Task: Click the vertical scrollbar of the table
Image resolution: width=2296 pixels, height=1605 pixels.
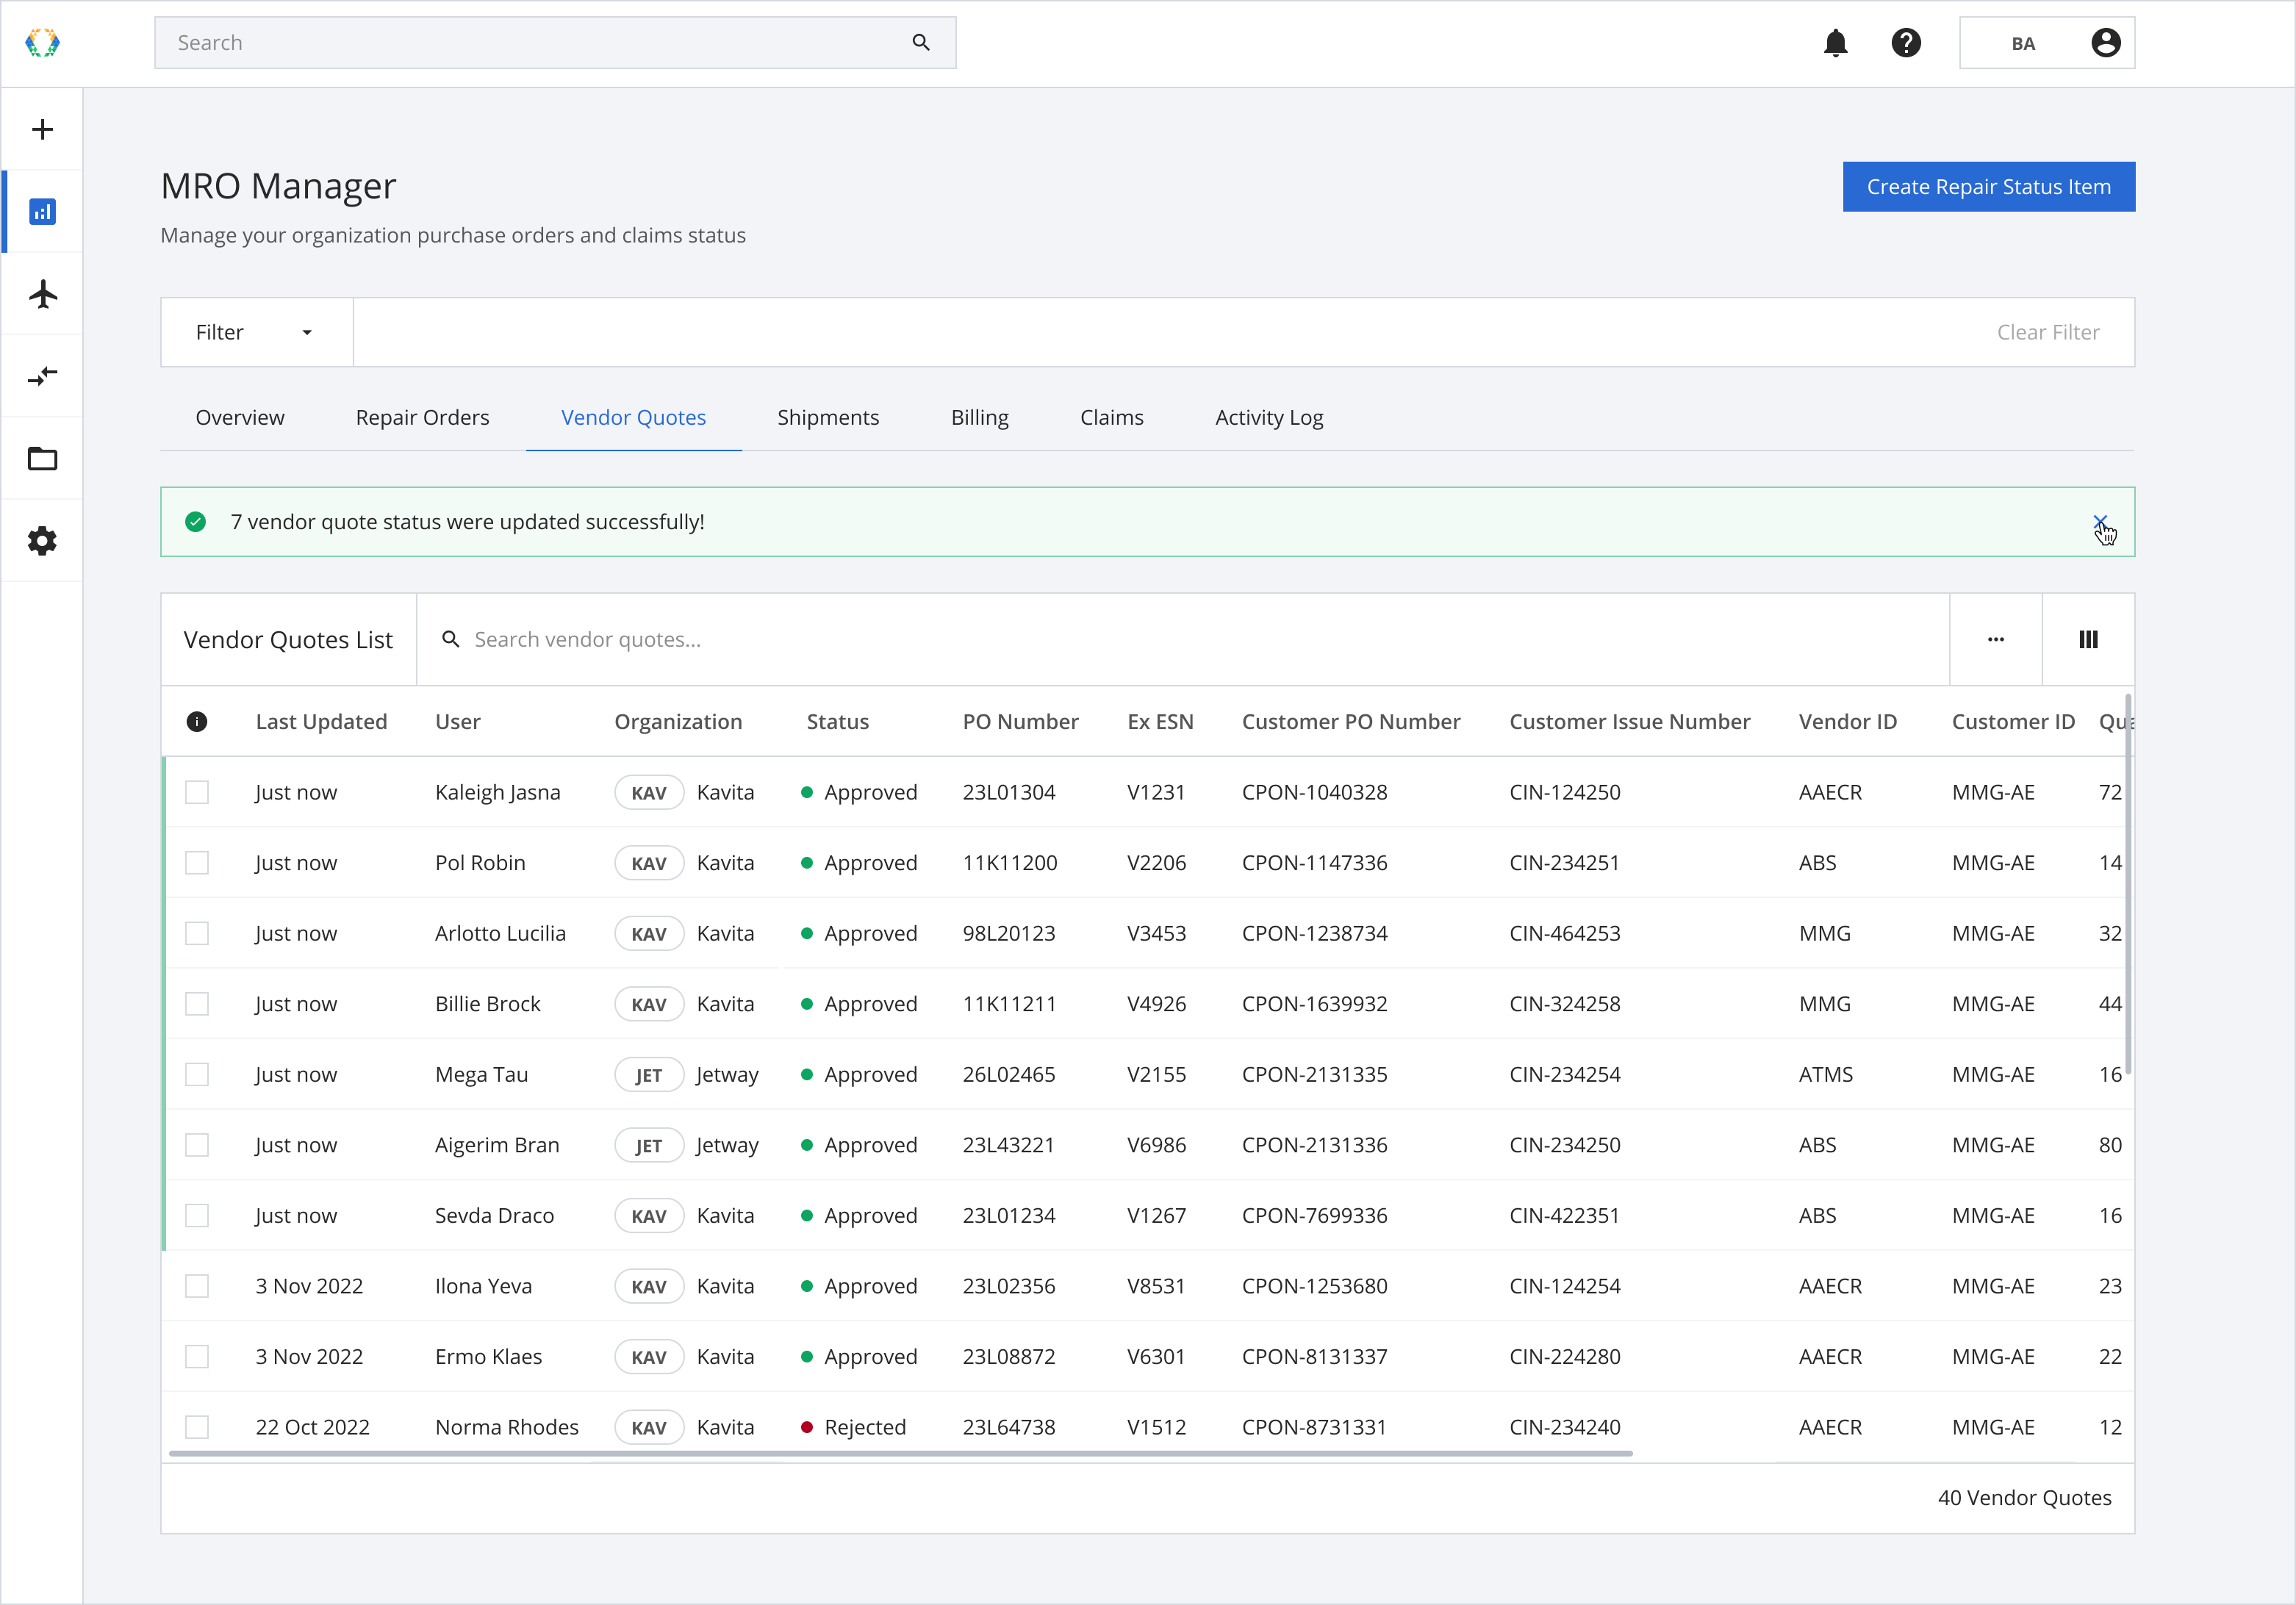Action: click(x=2128, y=885)
